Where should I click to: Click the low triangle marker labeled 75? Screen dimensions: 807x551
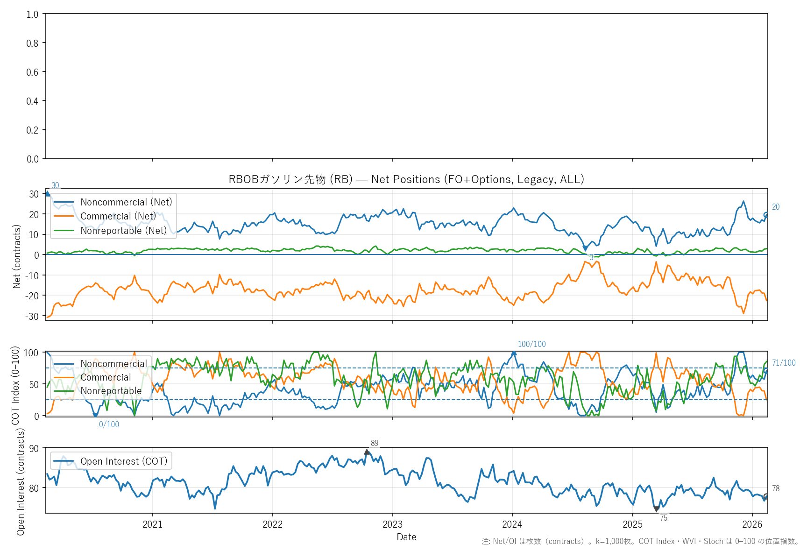[x=657, y=509]
